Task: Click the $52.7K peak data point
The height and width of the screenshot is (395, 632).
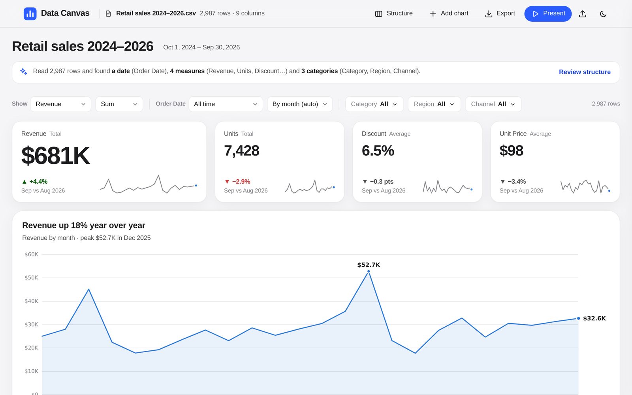Action: [x=369, y=271]
